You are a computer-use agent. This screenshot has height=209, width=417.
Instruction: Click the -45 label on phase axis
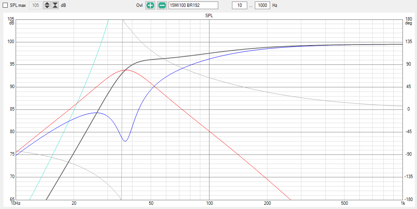click(408, 132)
